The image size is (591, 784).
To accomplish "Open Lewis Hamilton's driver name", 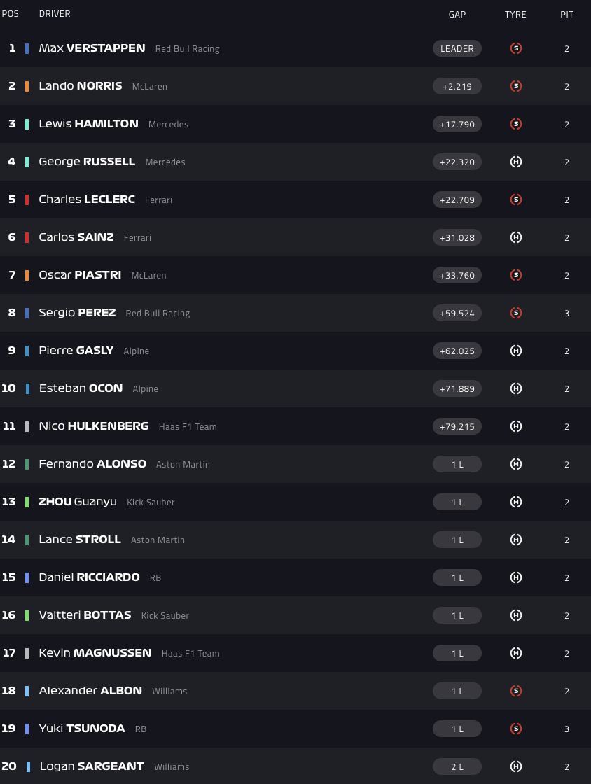I will [x=89, y=124].
